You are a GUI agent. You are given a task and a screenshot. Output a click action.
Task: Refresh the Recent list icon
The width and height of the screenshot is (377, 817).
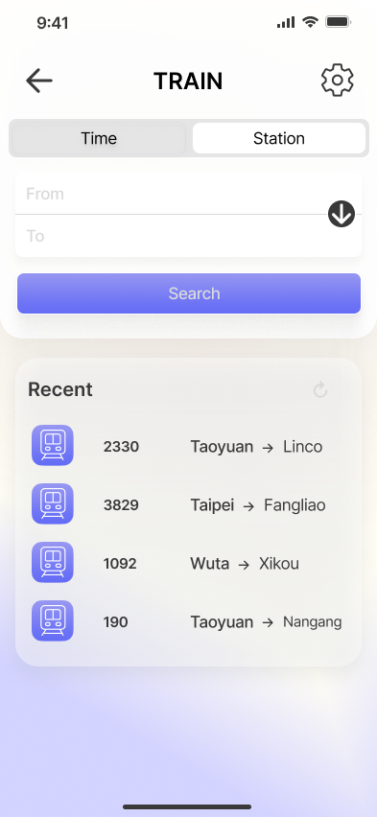[x=320, y=389]
